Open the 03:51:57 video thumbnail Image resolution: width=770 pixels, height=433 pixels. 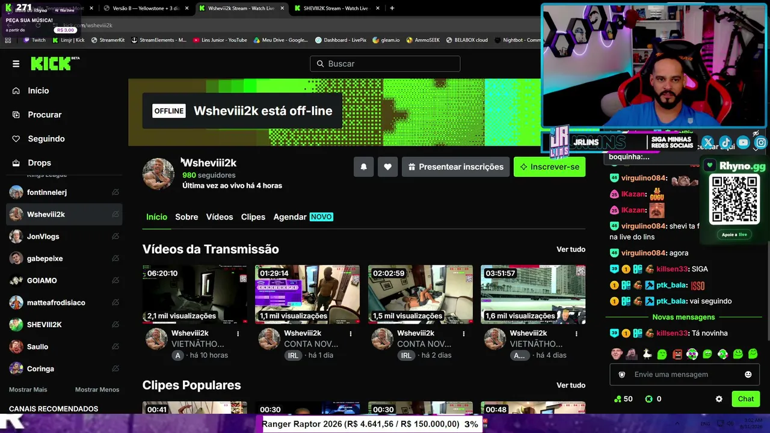[533, 294]
